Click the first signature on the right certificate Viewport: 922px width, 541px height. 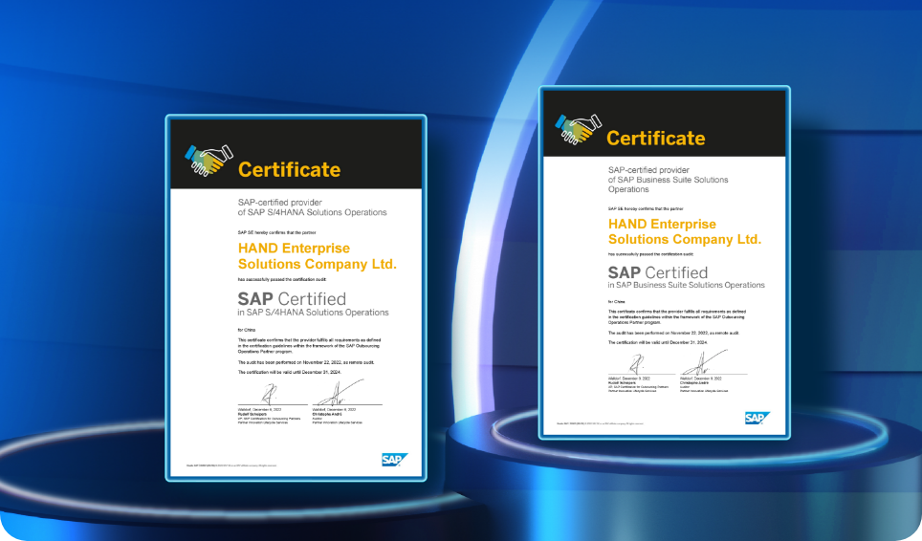tap(638, 365)
